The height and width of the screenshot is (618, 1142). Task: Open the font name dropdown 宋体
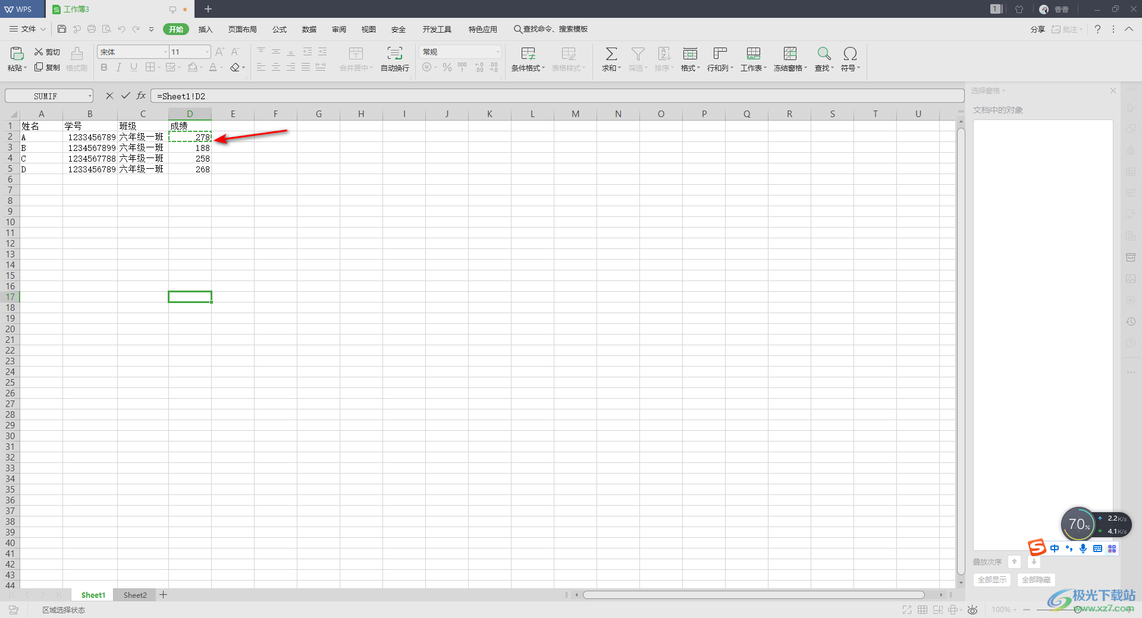coord(165,52)
